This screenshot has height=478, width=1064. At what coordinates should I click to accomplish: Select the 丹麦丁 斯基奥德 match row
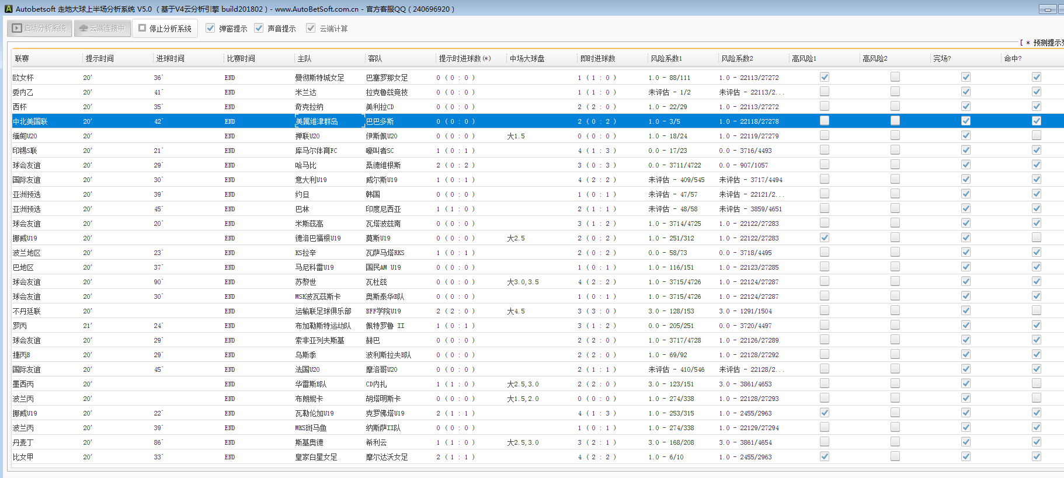[175, 442]
